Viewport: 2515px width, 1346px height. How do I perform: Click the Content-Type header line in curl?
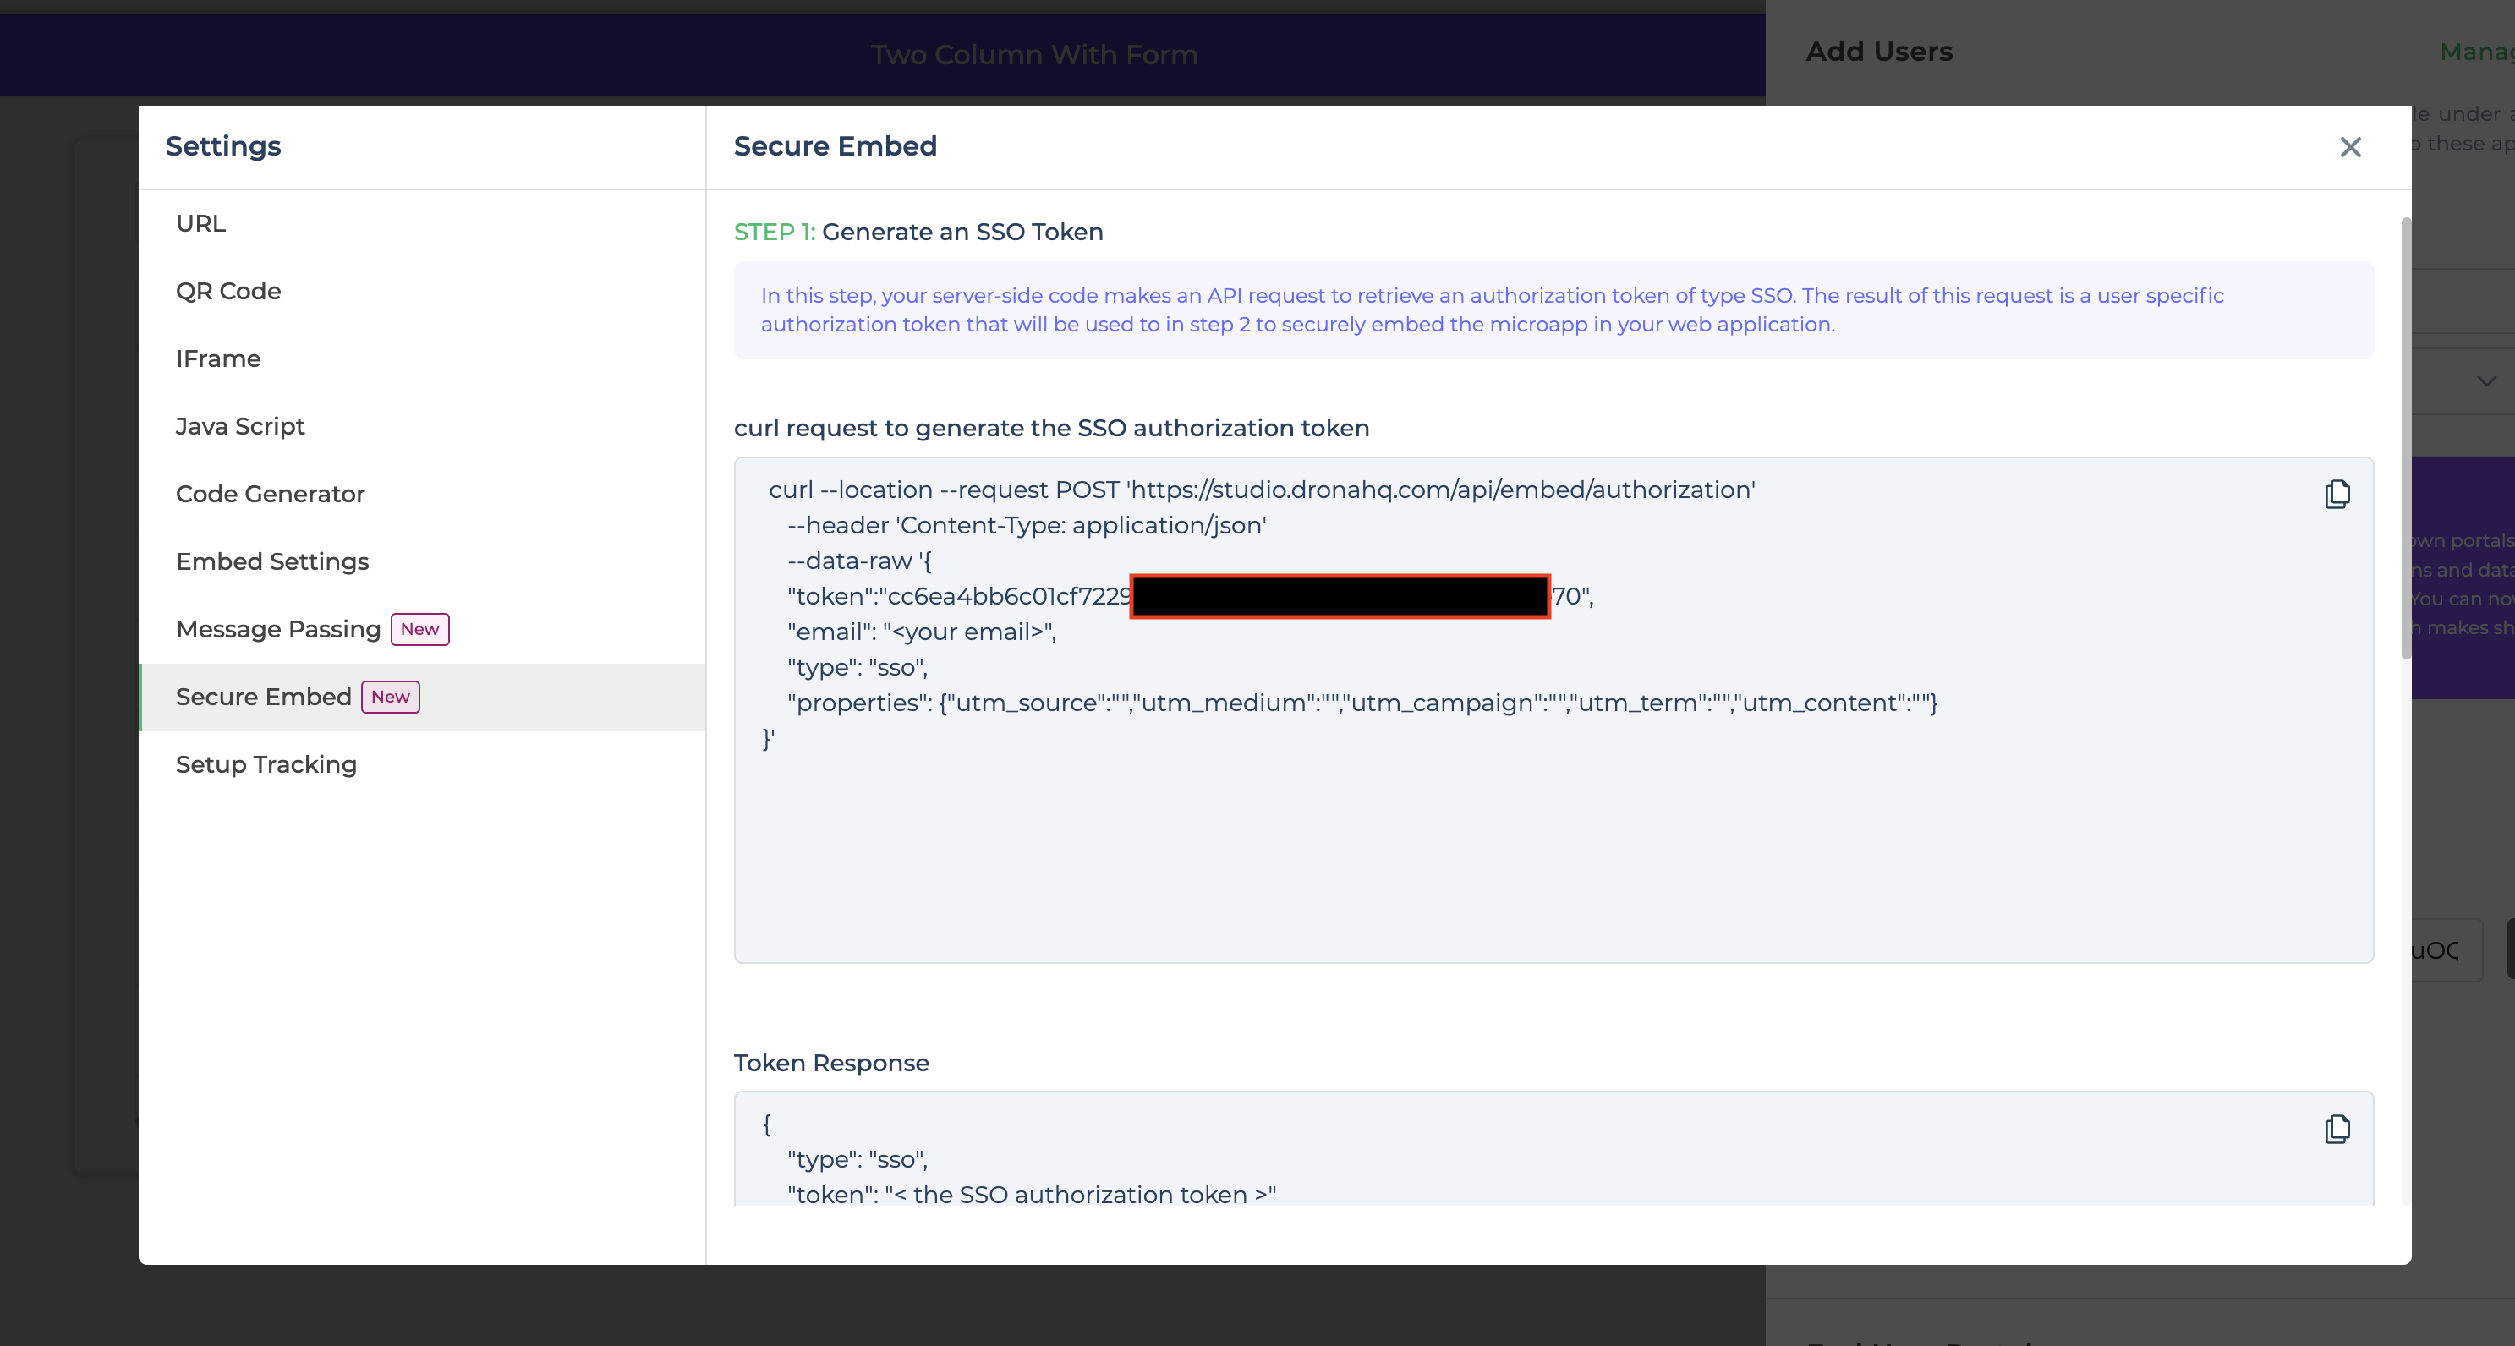[1026, 525]
